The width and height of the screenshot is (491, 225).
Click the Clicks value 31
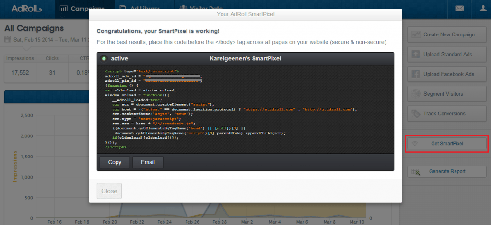pos(52,73)
